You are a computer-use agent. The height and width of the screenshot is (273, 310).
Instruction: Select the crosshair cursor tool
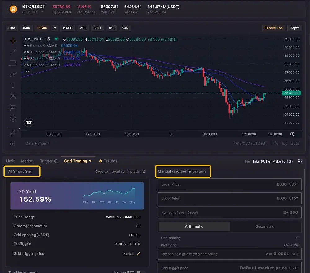click(x=13, y=41)
